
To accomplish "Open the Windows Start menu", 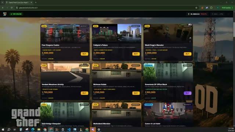I will (3, 129).
